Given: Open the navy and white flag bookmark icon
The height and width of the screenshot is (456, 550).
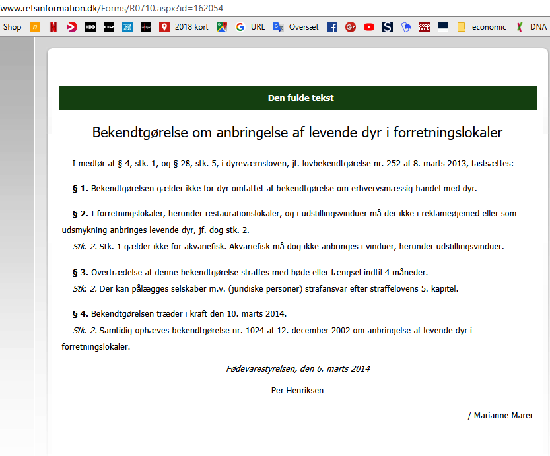Looking at the screenshot, I should [x=443, y=27].
